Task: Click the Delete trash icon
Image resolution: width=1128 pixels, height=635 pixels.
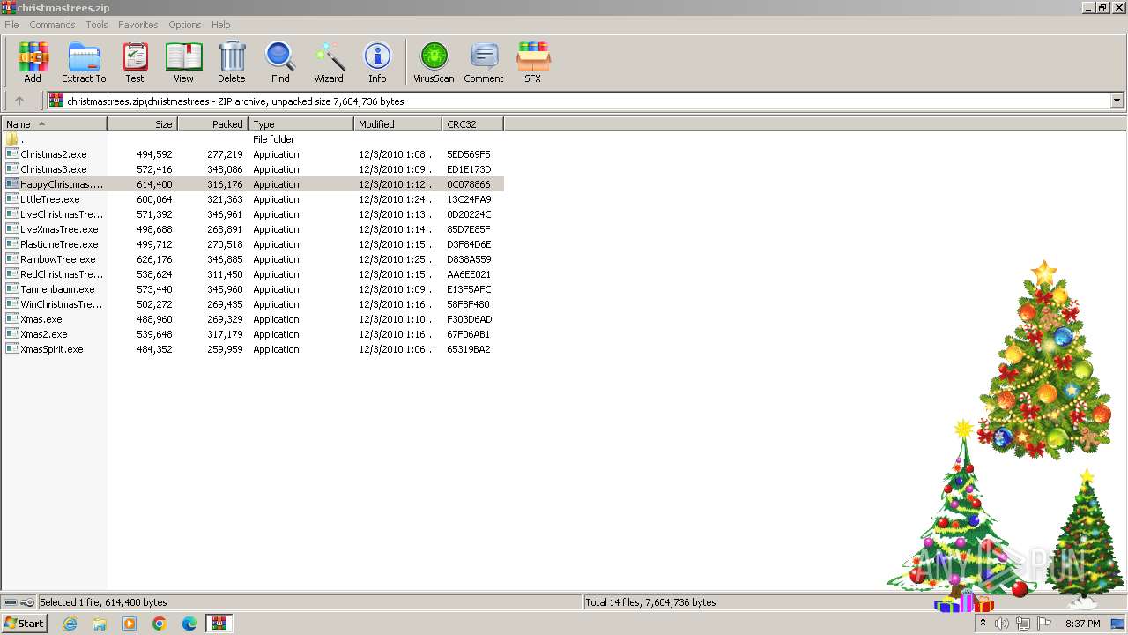Action: click(x=232, y=62)
